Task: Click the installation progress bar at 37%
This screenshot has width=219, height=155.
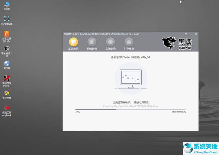Action: 130,110
